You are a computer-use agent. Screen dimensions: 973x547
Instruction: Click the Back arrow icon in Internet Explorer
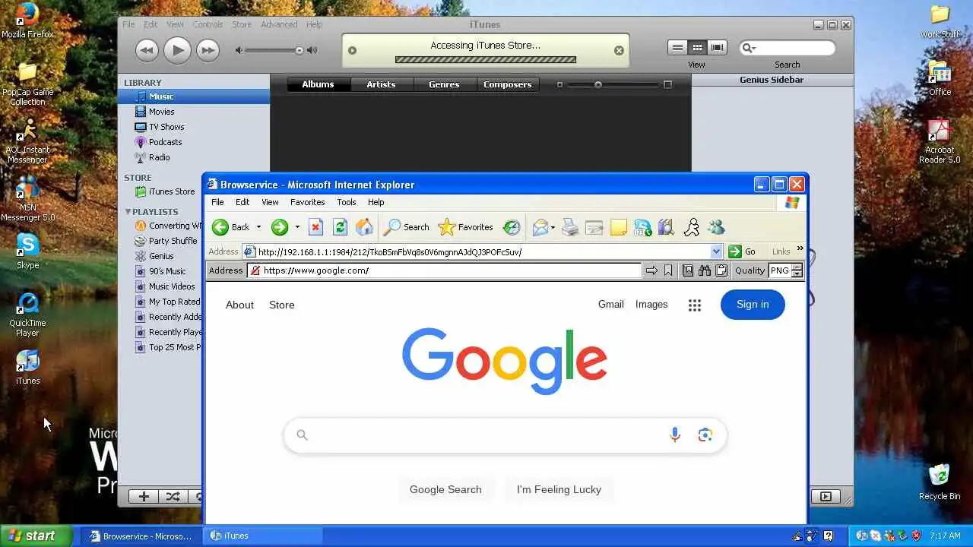pos(220,227)
